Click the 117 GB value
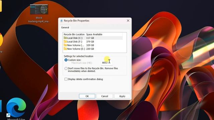 click(x=90, y=38)
